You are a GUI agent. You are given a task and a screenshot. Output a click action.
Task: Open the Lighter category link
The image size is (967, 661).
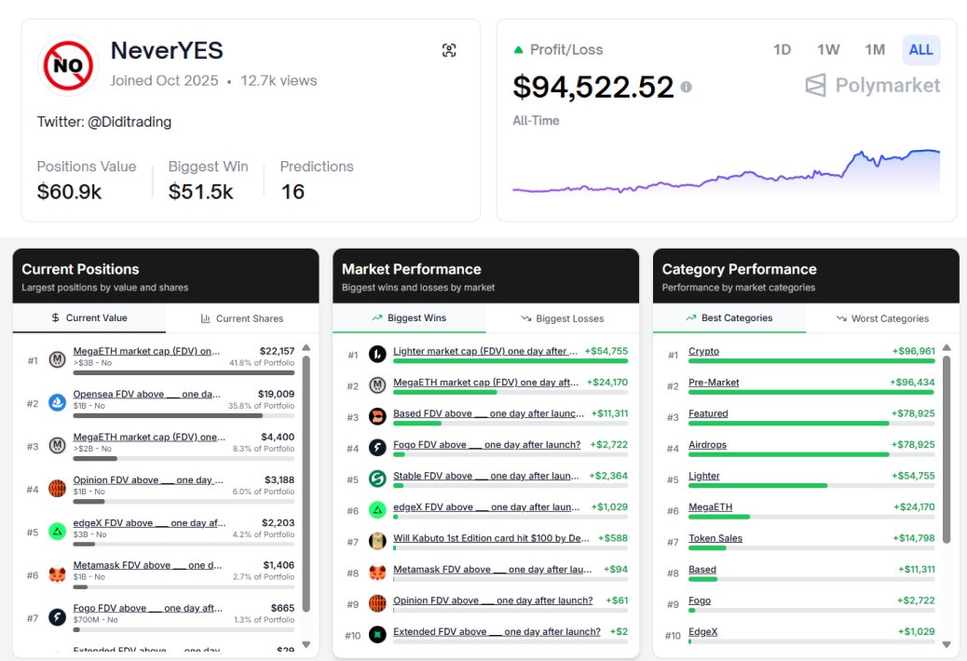[704, 476]
